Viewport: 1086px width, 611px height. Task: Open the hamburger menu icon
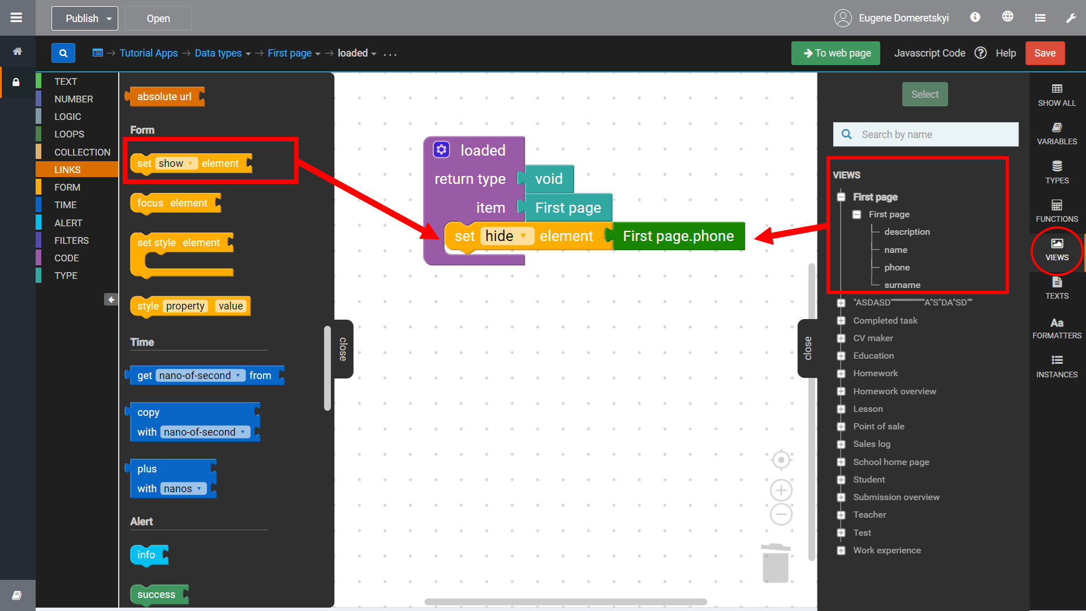16,18
